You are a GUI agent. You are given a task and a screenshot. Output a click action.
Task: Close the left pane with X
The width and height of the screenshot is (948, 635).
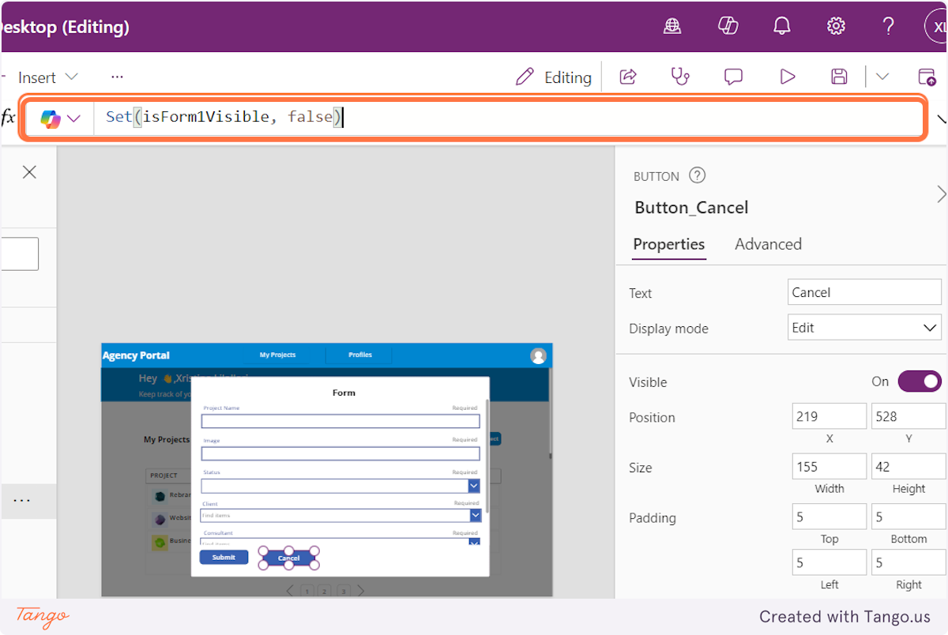click(29, 172)
